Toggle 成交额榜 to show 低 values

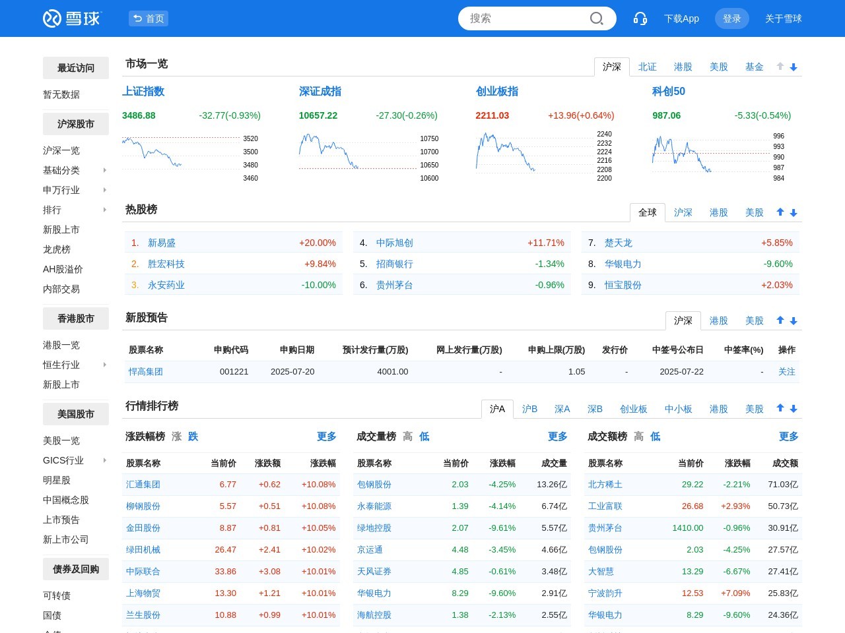point(655,437)
